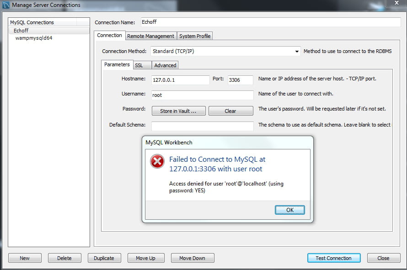Image resolution: width=407 pixels, height=270 pixels.
Task: Click the 'Method to use to connect' hint
Action: click(x=348, y=51)
